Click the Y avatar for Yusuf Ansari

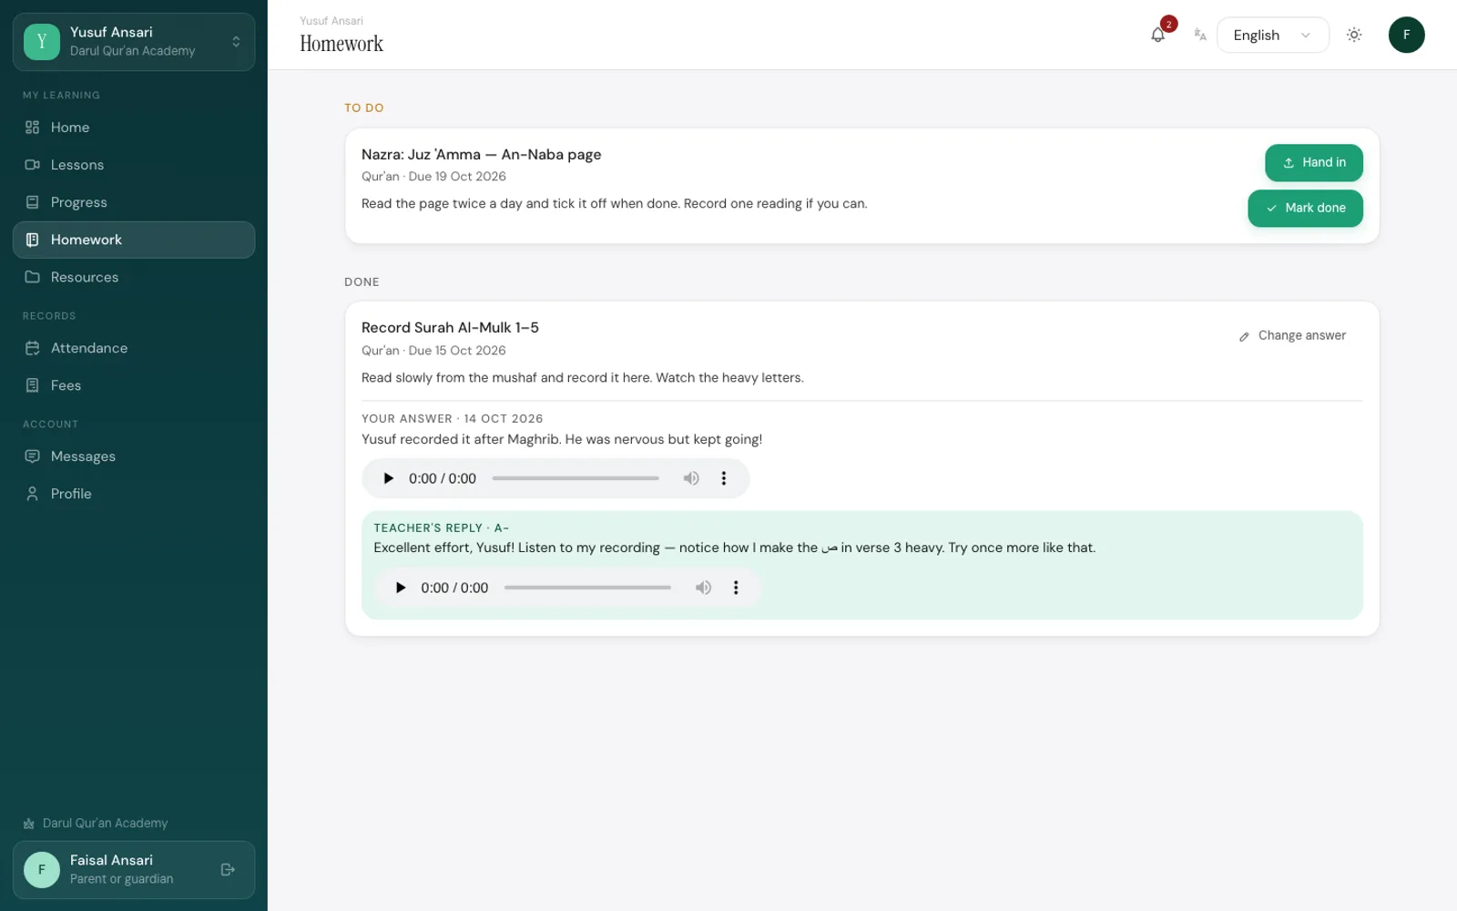pos(42,42)
